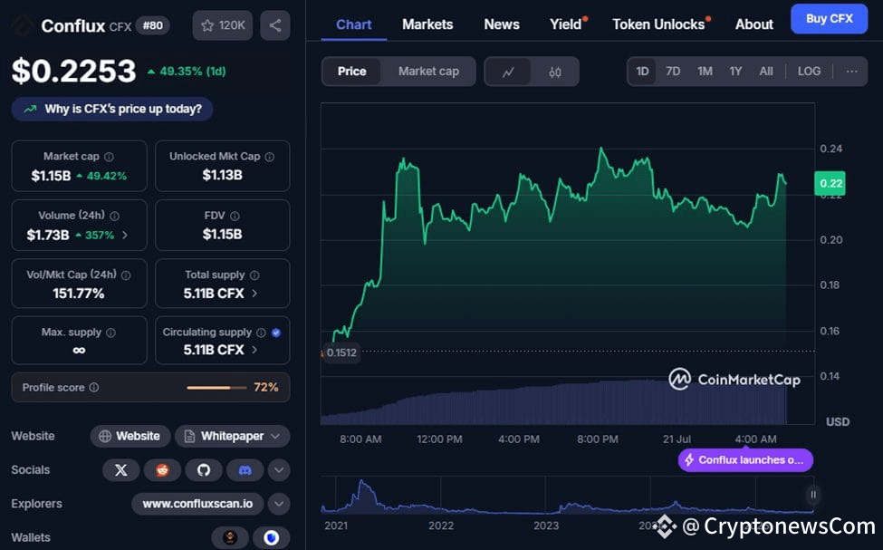Viewport: 883px width, 550px height.
Task: Switch chart to Market cap view
Action: 428,72
